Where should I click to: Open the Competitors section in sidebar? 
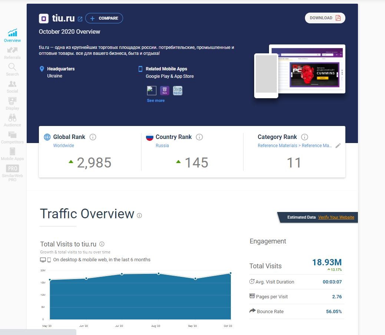pyautogui.click(x=12, y=137)
